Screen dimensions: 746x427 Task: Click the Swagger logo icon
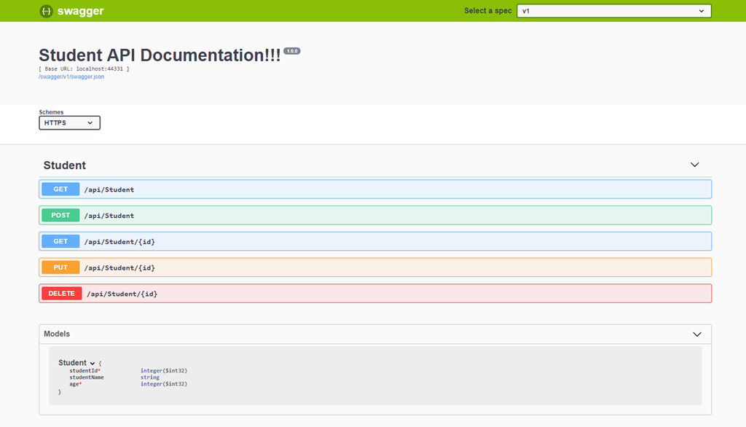[x=46, y=11]
